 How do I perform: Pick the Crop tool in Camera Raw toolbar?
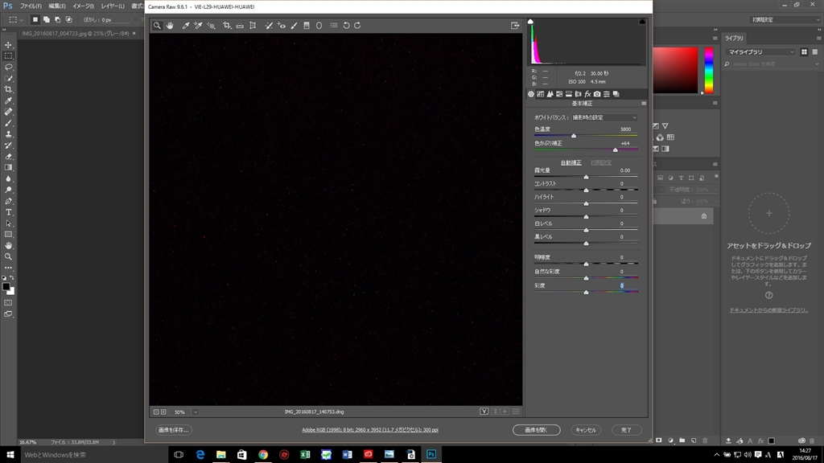(x=227, y=26)
